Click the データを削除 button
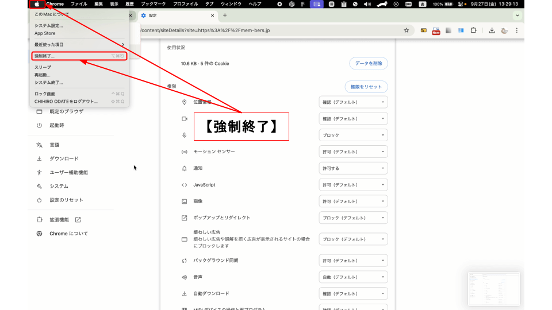Viewport: 552px width, 310px height. click(x=368, y=64)
